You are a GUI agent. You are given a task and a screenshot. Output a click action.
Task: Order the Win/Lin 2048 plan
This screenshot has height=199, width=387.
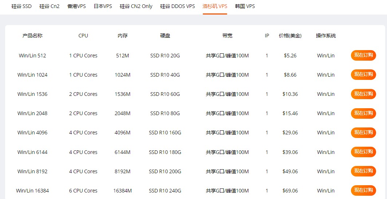[363, 113]
